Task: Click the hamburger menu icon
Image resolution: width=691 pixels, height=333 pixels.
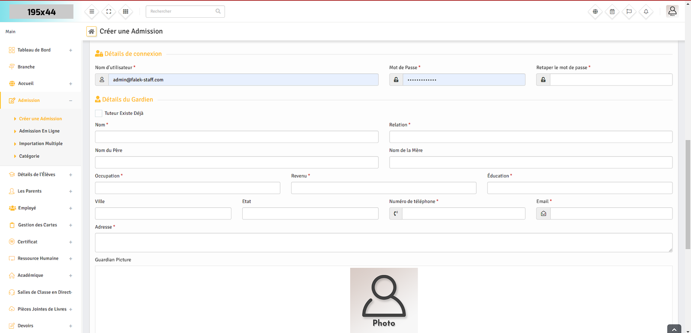Action: pos(92,12)
